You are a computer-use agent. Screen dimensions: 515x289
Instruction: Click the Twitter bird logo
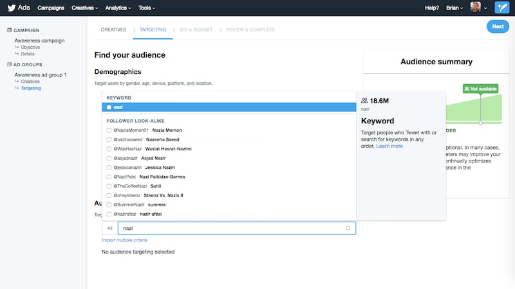tap(11, 8)
